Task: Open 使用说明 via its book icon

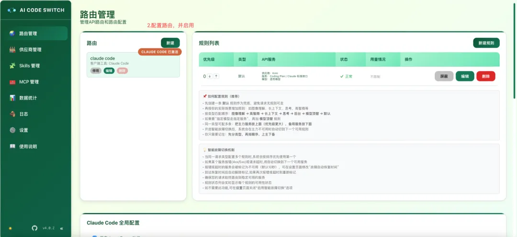Action: [x=12, y=147]
